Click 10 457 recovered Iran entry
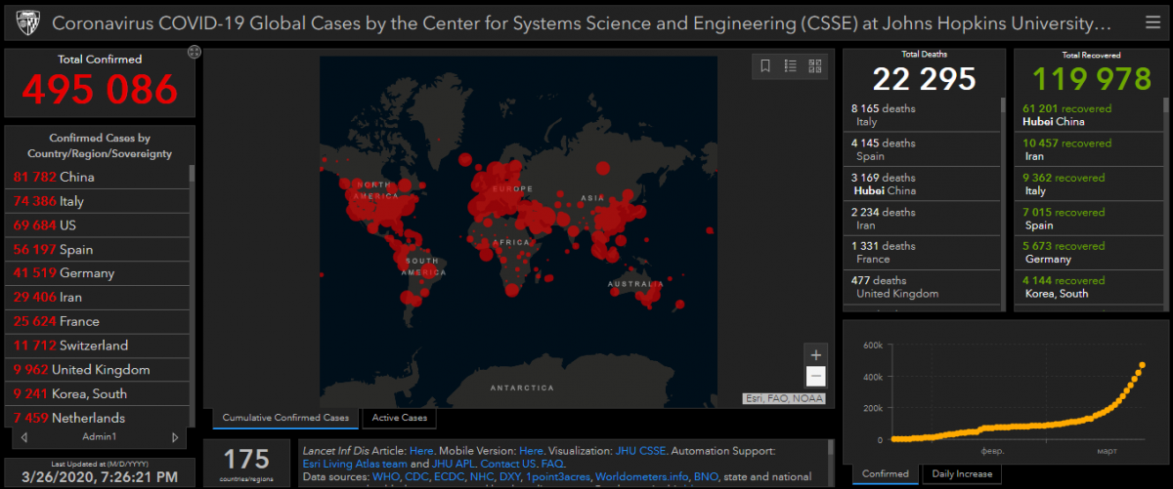The height and width of the screenshot is (489, 1173). 1088,149
